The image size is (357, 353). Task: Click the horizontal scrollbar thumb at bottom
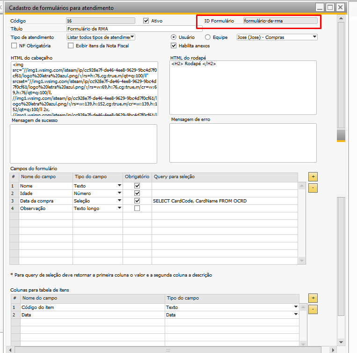pyautogui.click(x=168, y=350)
